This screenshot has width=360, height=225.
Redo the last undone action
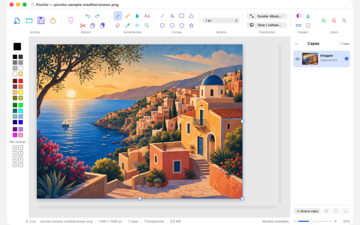point(97,16)
